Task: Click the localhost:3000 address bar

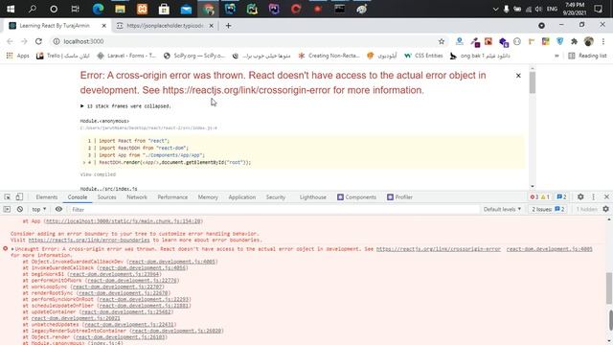Action: tap(246, 41)
